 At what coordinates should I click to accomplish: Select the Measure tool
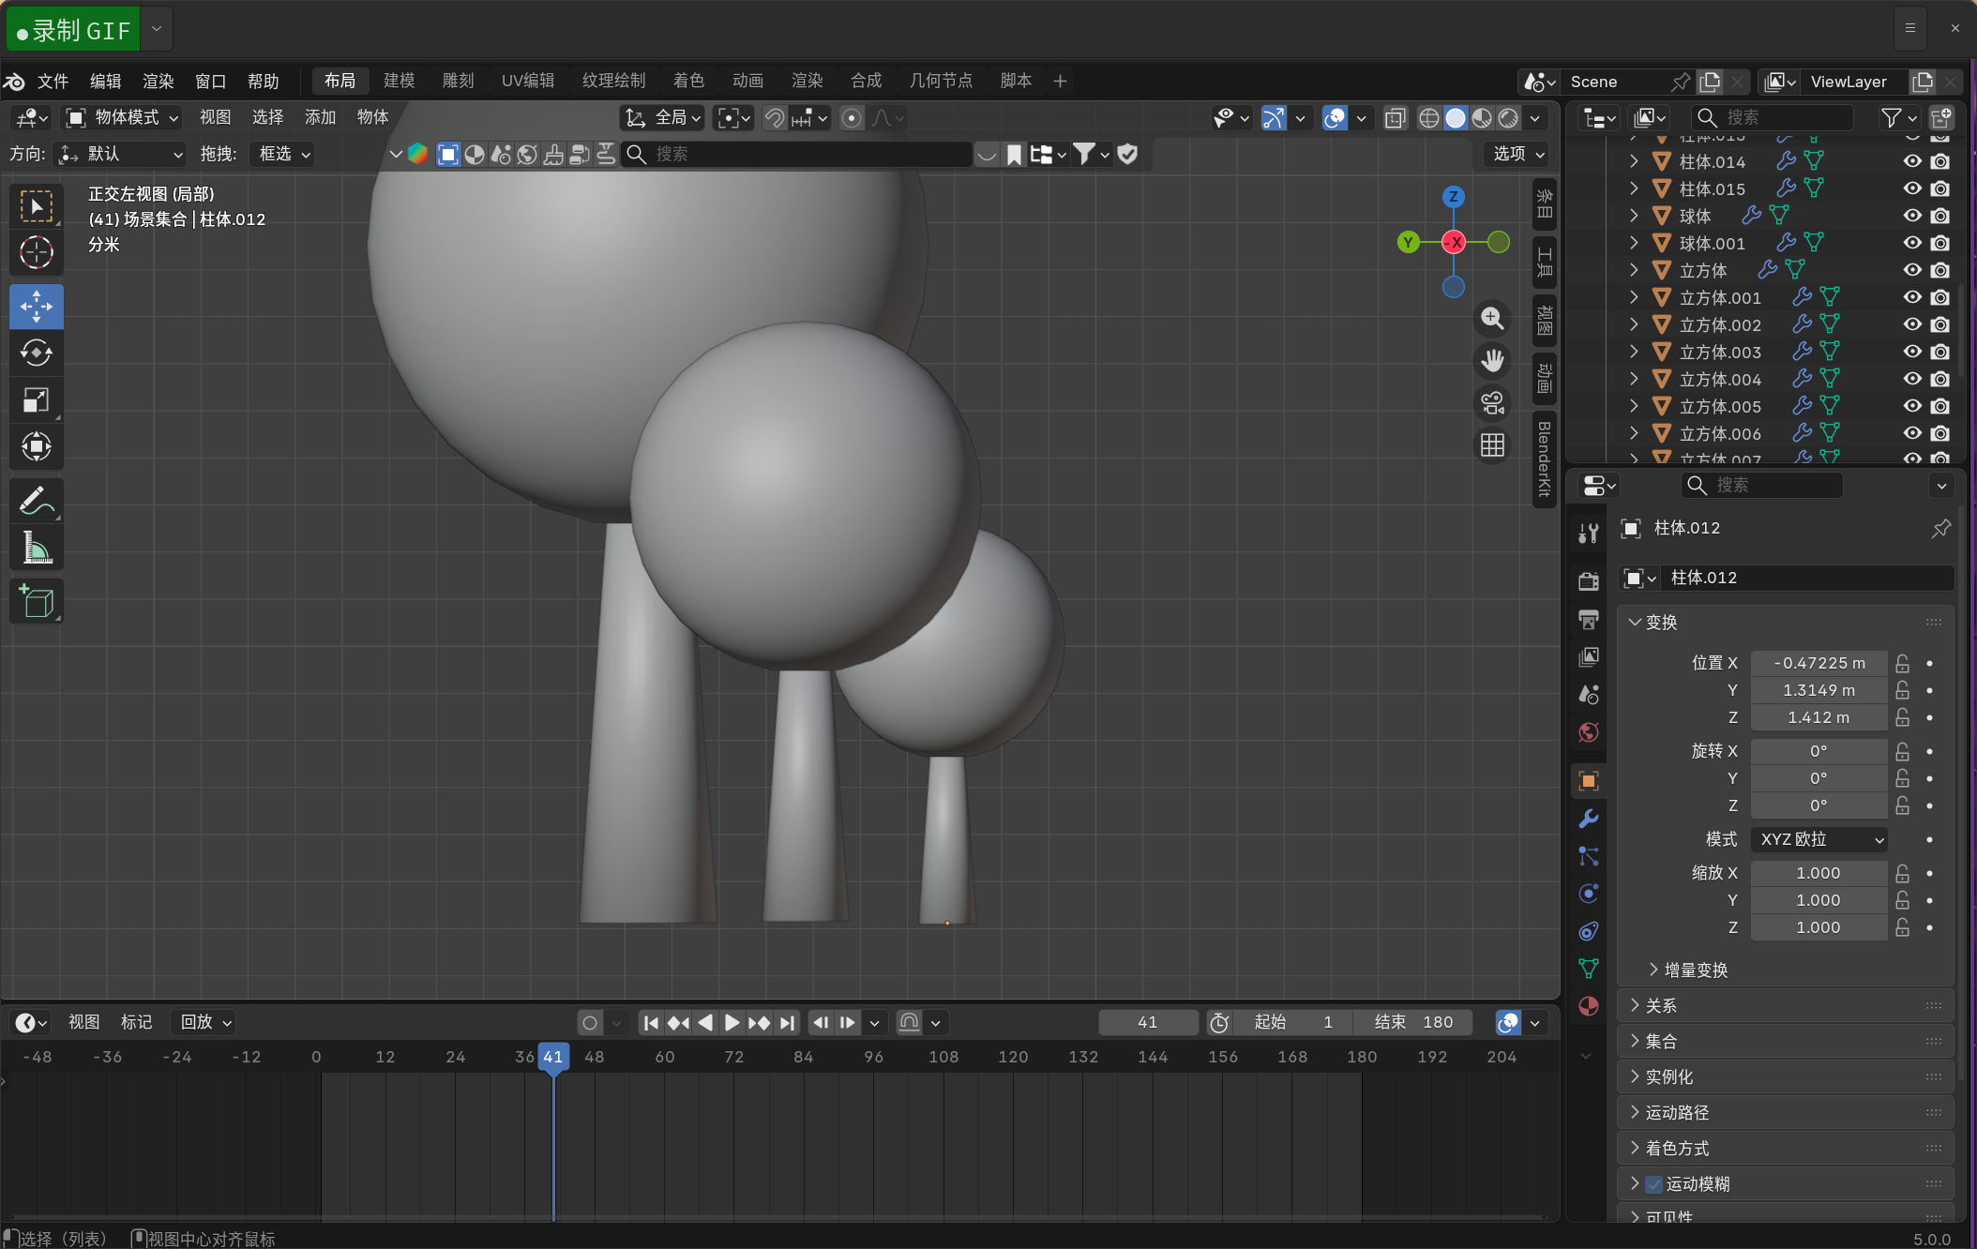pyautogui.click(x=37, y=549)
